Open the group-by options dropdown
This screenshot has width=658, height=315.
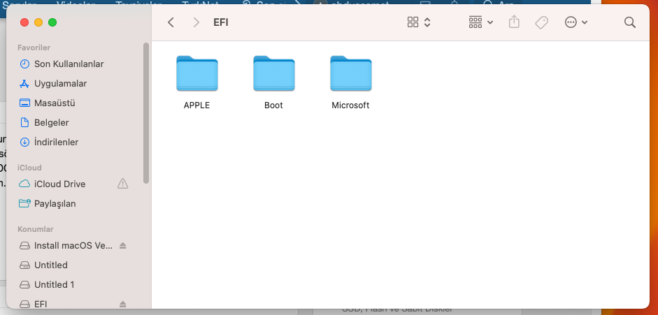pos(480,22)
